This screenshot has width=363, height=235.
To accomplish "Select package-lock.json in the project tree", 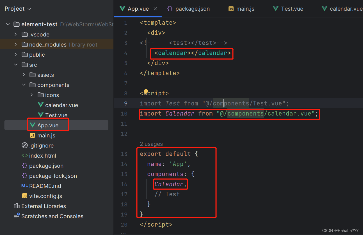I will pos(53,176).
